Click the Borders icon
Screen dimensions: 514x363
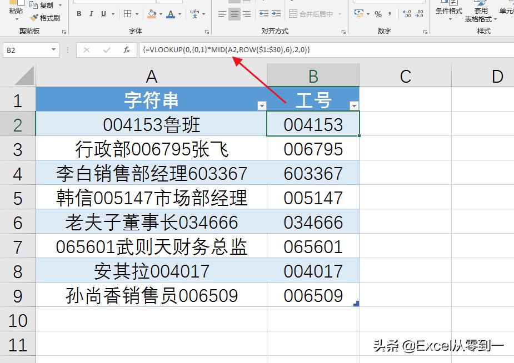(x=128, y=13)
